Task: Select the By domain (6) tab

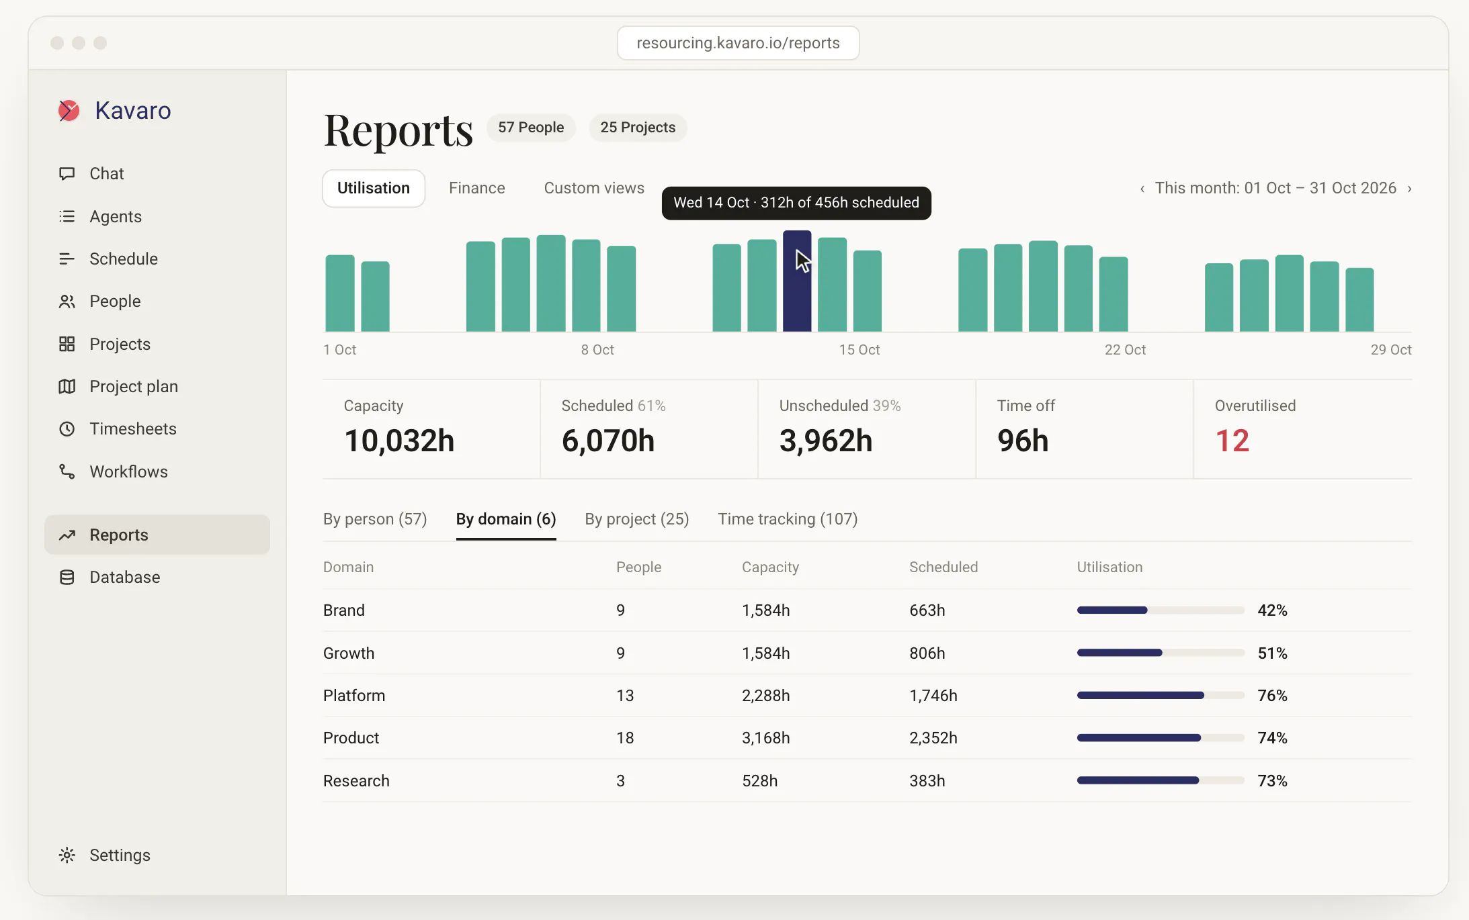Action: pos(506,519)
